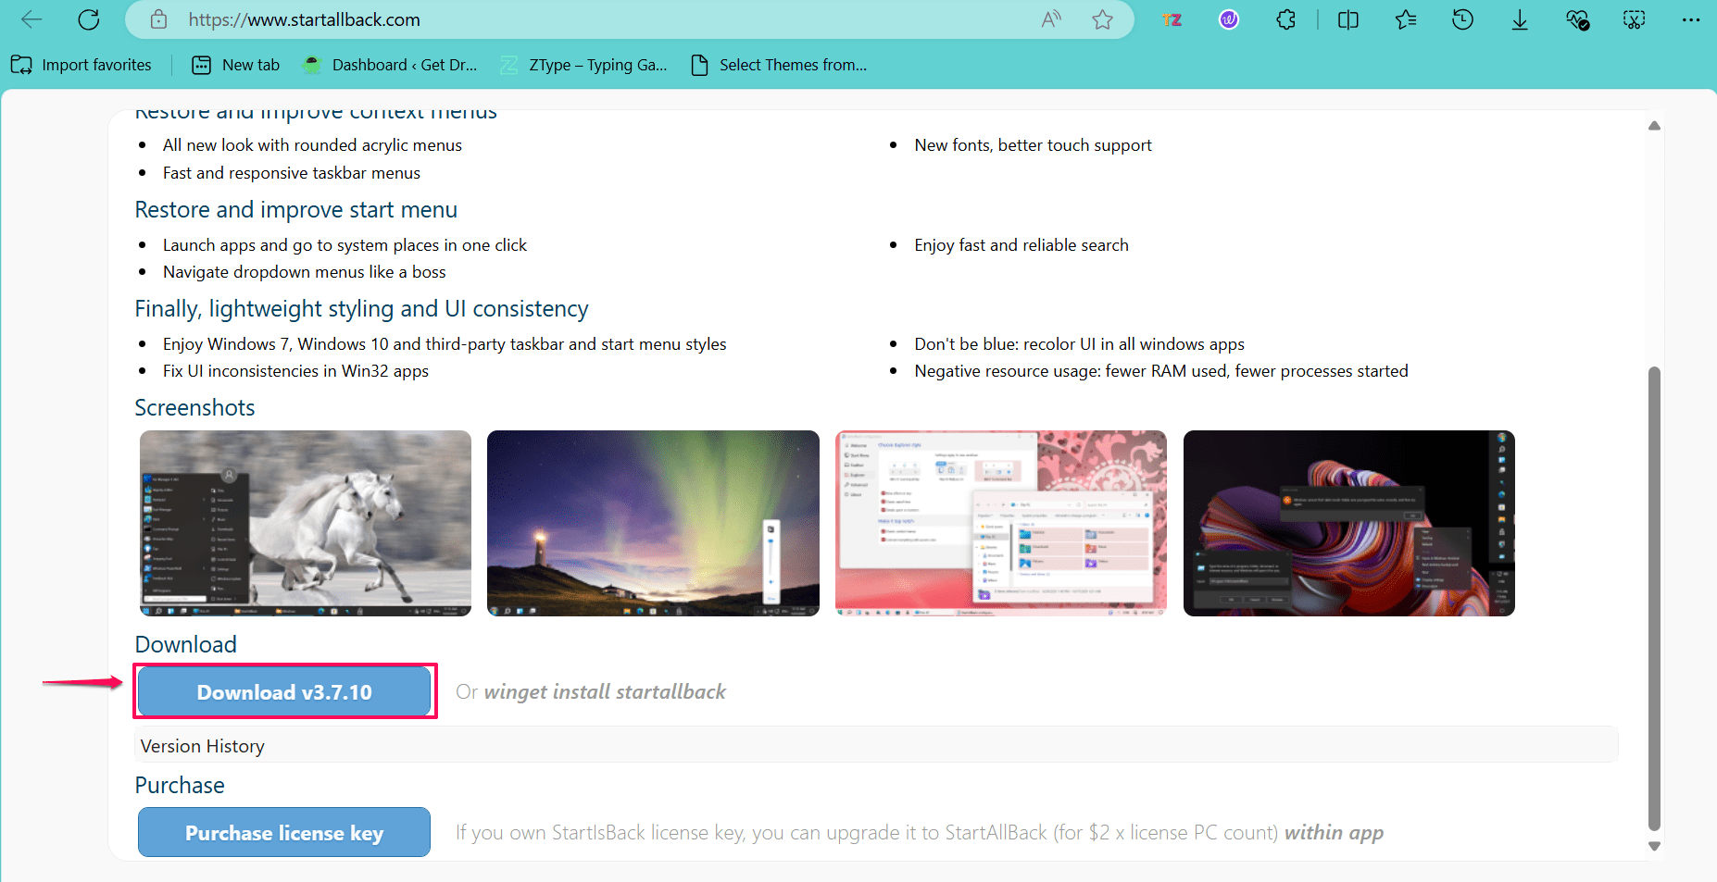The image size is (1717, 882).
Task: Click 'Fast and responsive taskbar menus' text
Action: [292, 173]
